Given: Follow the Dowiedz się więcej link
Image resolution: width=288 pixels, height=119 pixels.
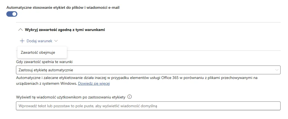Looking at the screenshot, I should tap(94, 83).
